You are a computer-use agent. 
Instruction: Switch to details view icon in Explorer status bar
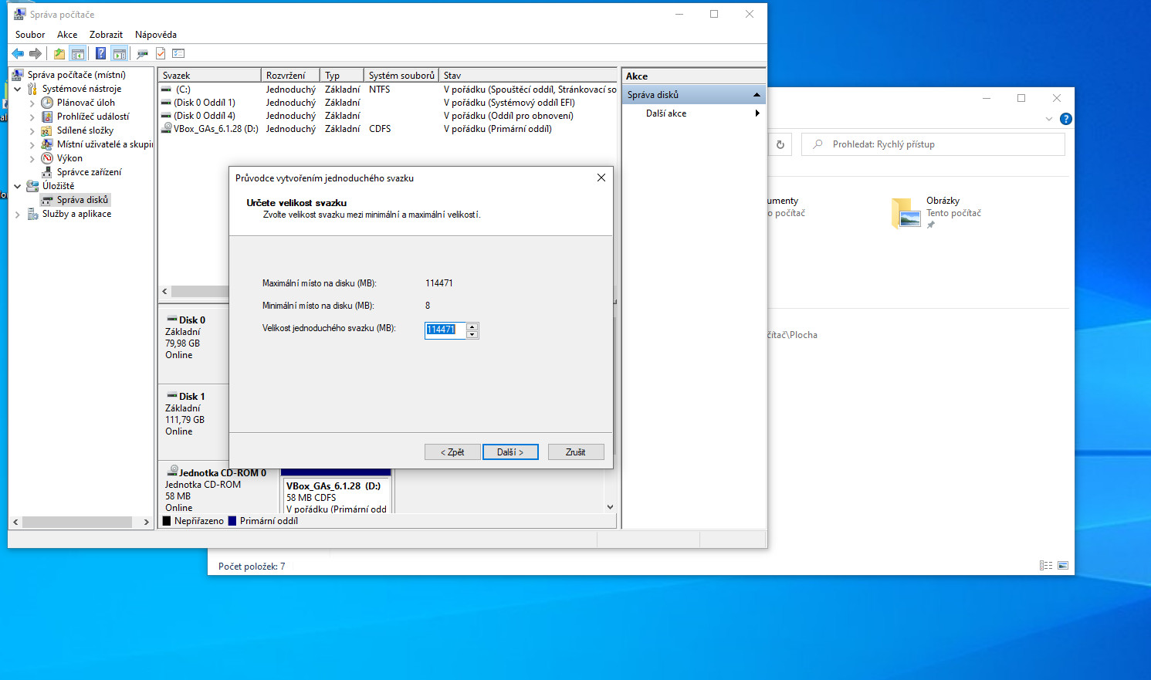pos(1046,566)
